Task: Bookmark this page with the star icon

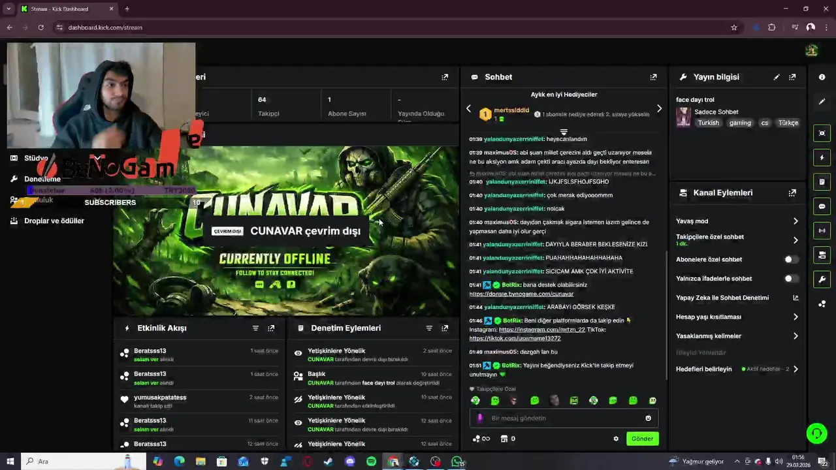Action: 734,27
